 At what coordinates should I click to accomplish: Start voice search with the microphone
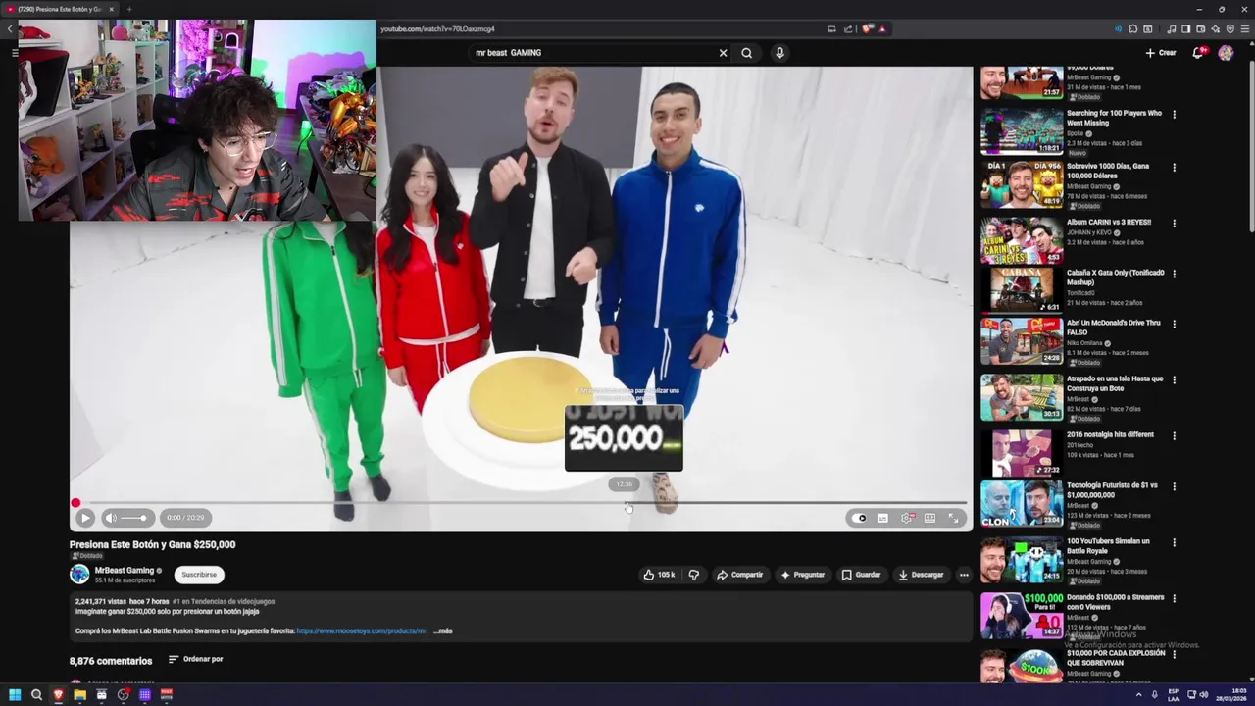[x=779, y=53]
